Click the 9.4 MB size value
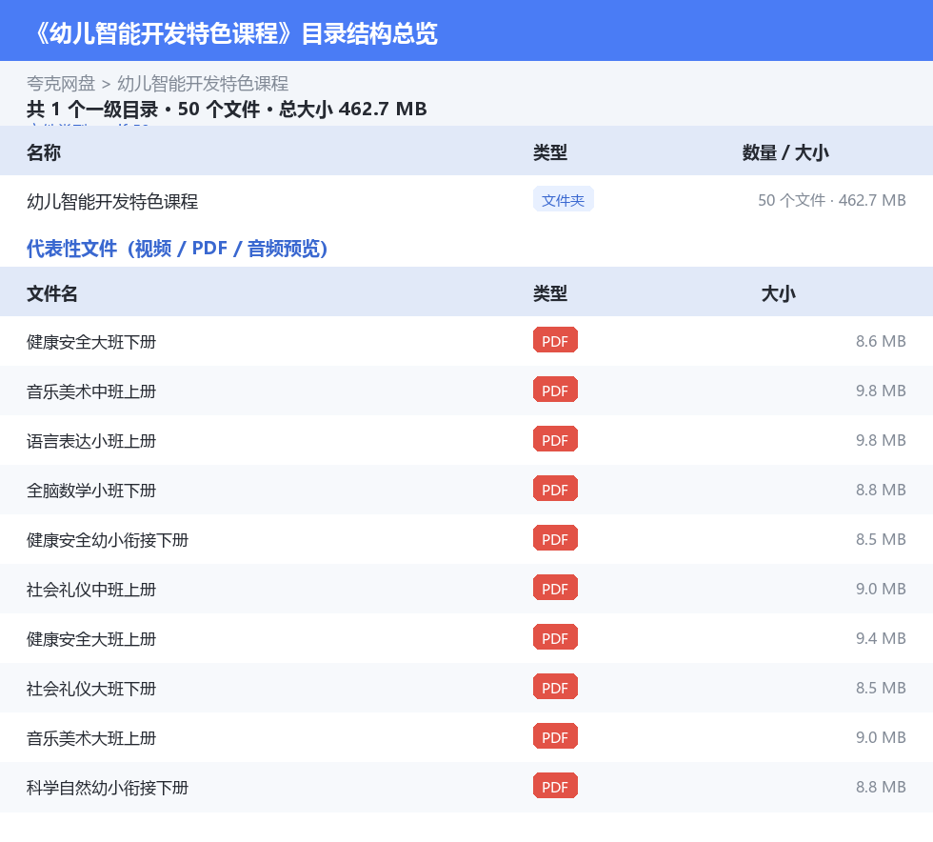 [x=881, y=638]
